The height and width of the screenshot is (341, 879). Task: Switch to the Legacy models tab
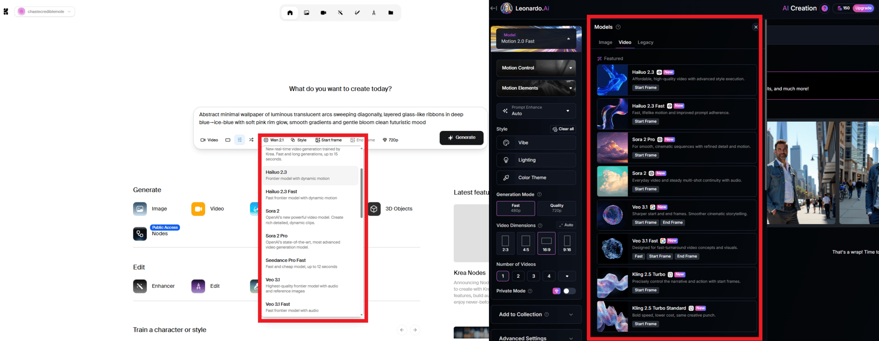pos(646,43)
